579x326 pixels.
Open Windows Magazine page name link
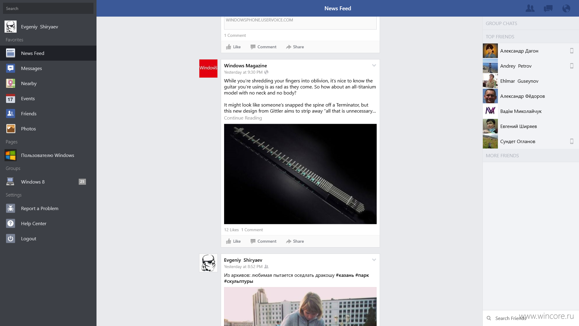click(245, 66)
